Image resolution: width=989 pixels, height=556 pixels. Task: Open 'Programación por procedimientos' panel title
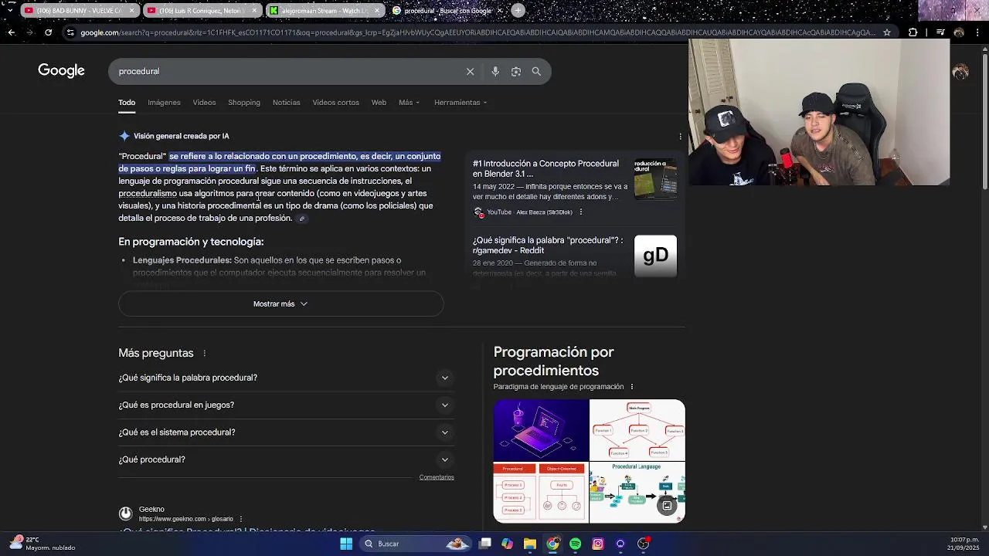point(553,361)
